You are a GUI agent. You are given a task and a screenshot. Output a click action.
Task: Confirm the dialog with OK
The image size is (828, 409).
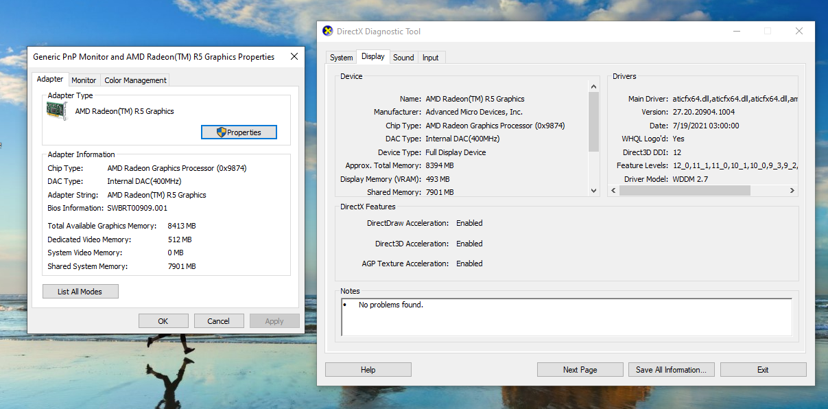[x=163, y=321]
